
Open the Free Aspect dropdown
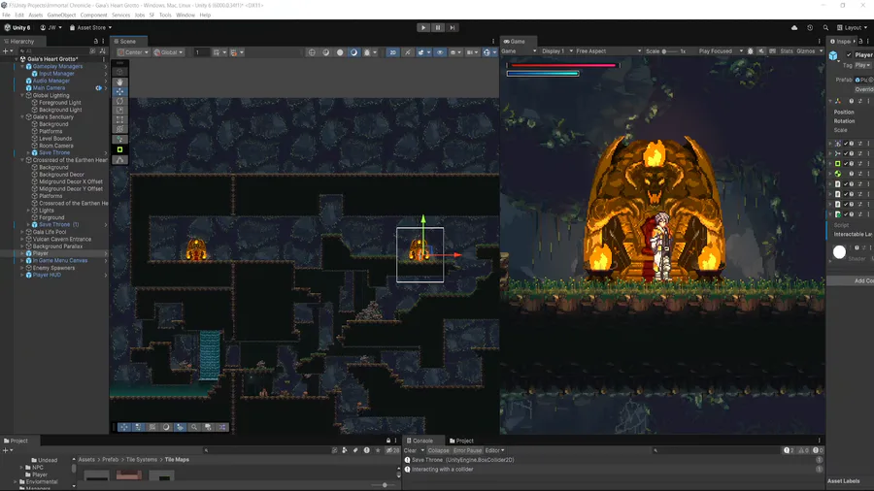click(608, 51)
